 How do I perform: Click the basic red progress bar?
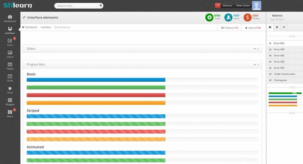click(96, 95)
